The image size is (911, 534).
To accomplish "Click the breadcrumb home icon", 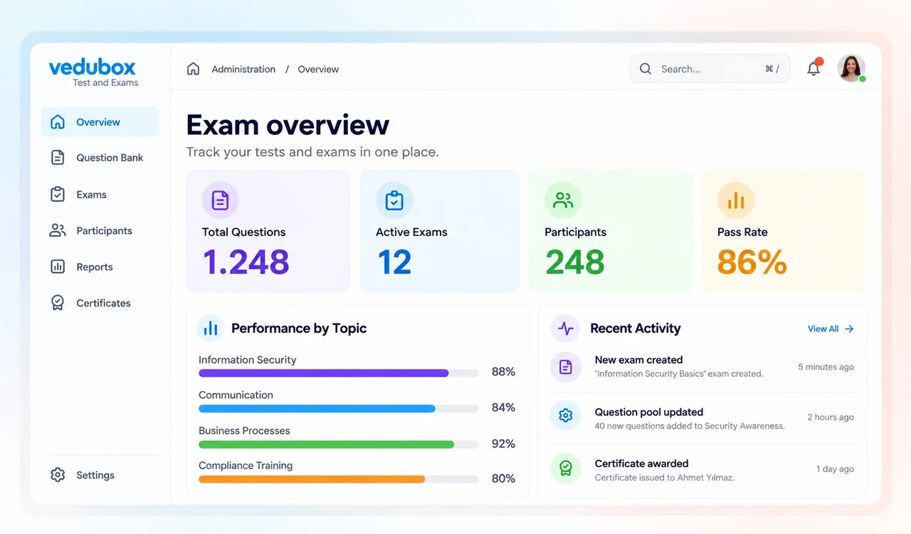I will 193,69.
